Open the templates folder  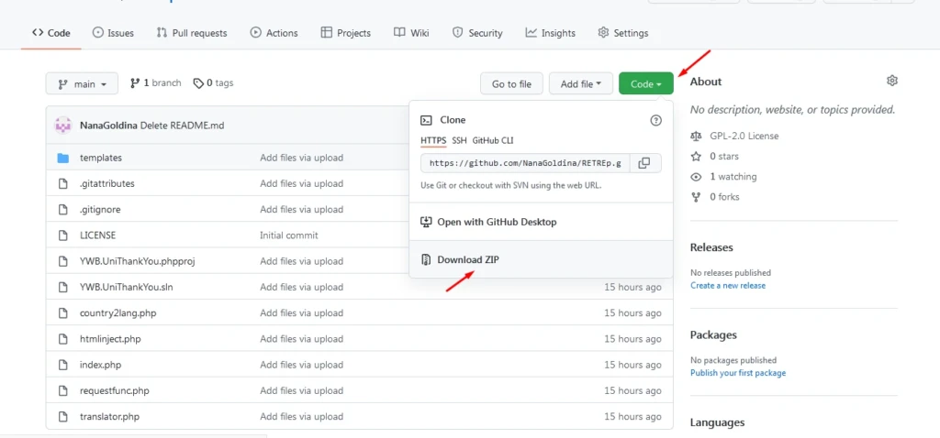point(101,158)
